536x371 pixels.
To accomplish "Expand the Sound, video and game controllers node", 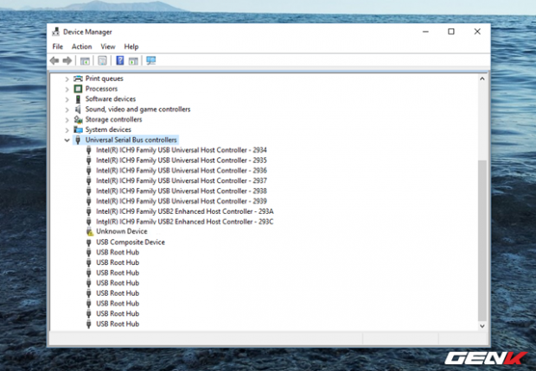I will 67,110.
